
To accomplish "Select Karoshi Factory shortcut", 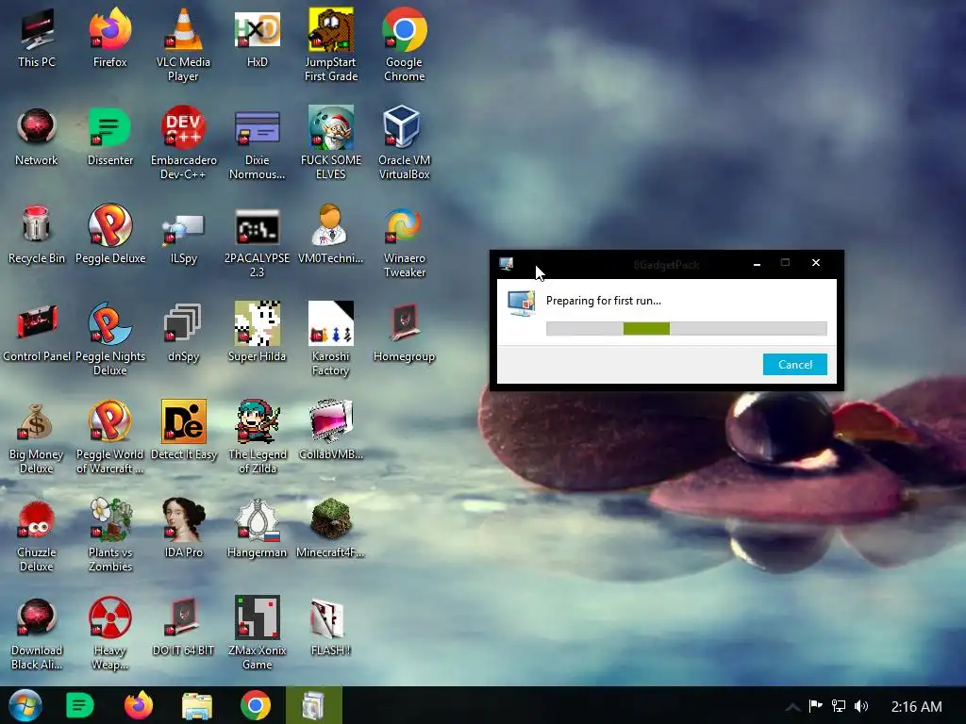I will click(x=331, y=338).
